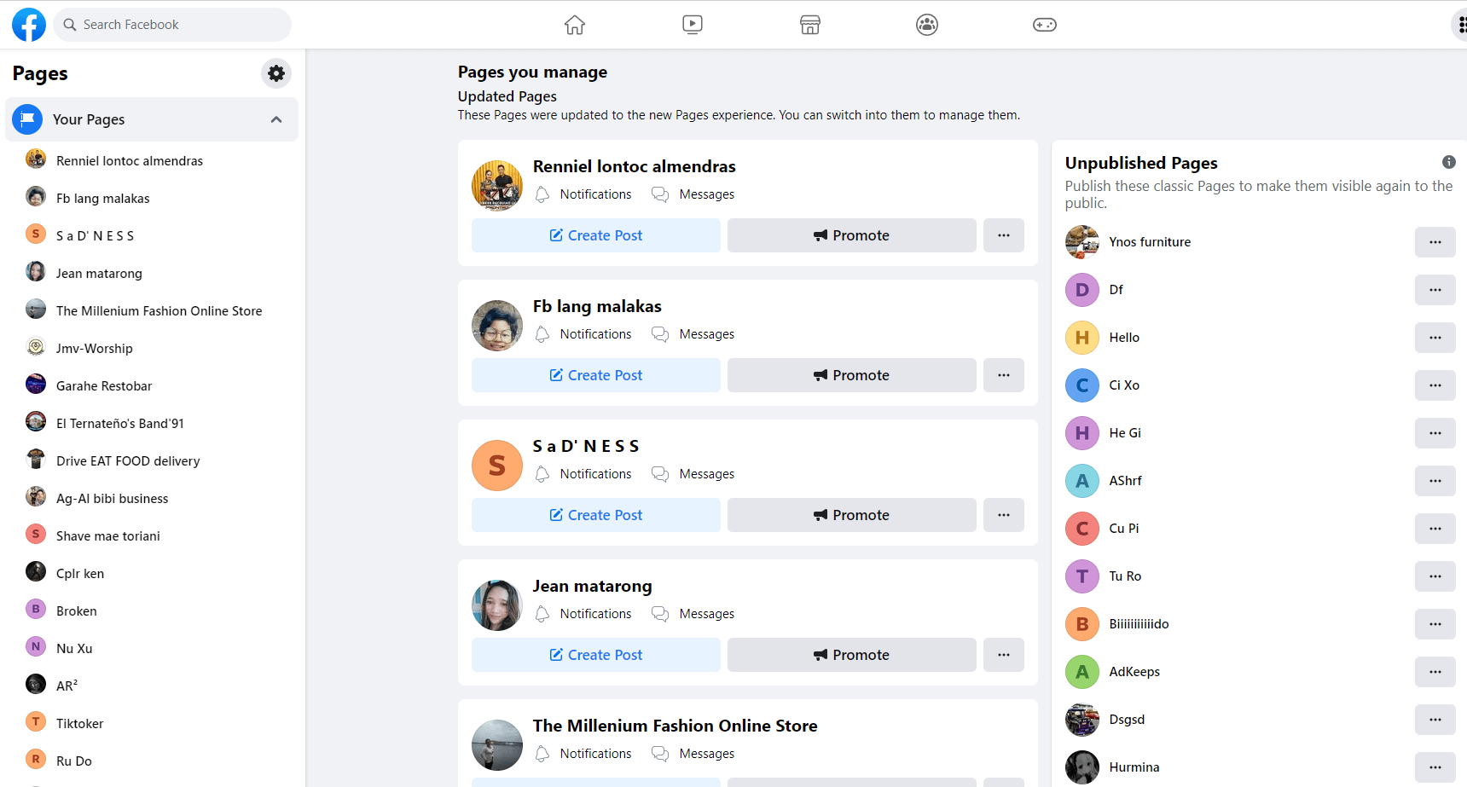Open the Gaming icon

(1045, 25)
